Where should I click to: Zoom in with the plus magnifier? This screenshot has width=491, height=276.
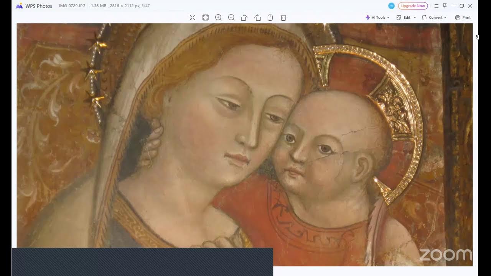[218, 18]
